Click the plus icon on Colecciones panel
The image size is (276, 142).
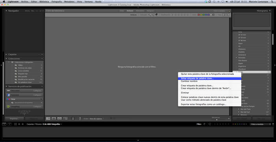coord(42,59)
